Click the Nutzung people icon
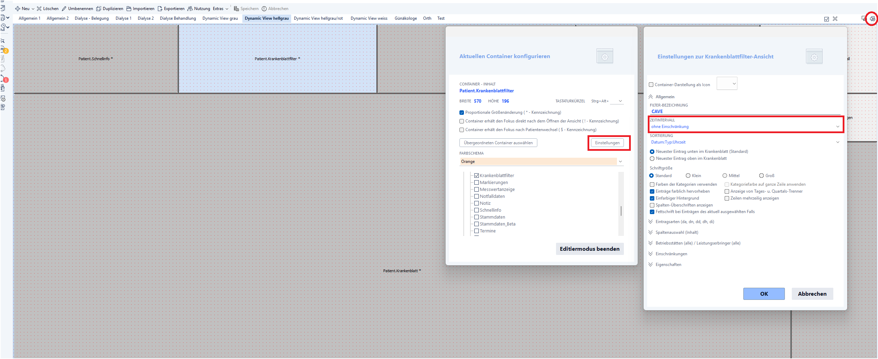878x359 pixels. click(x=190, y=9)
